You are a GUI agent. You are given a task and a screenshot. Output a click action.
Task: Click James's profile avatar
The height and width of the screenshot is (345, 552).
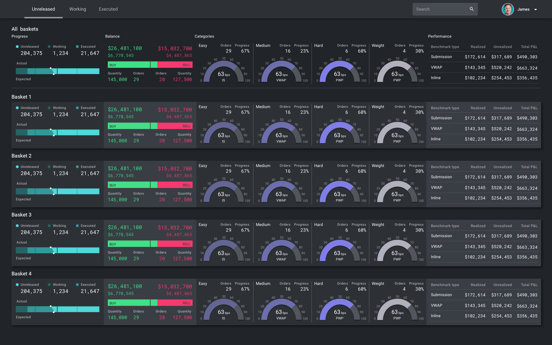click(508, 9)
